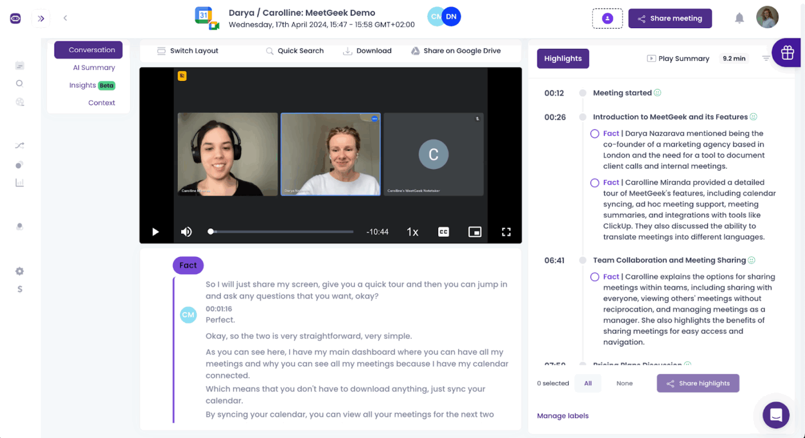The height and width of the screenshot is (438, 805).
Task: Open the magnifier search icon in left sidebar
Action: [20, 83]
